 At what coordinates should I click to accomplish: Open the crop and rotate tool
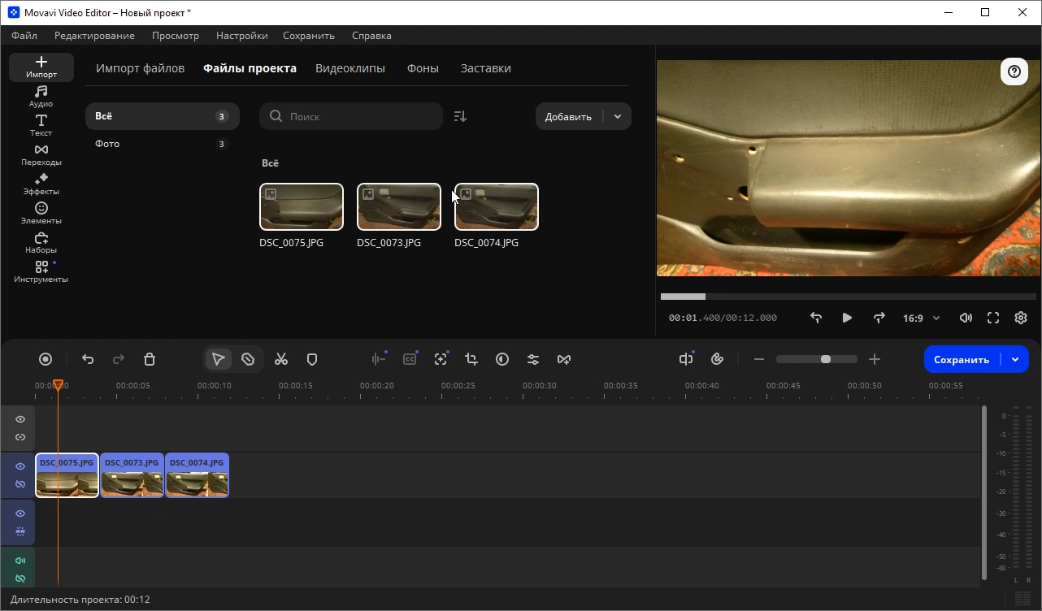click(x=471, y=359)
